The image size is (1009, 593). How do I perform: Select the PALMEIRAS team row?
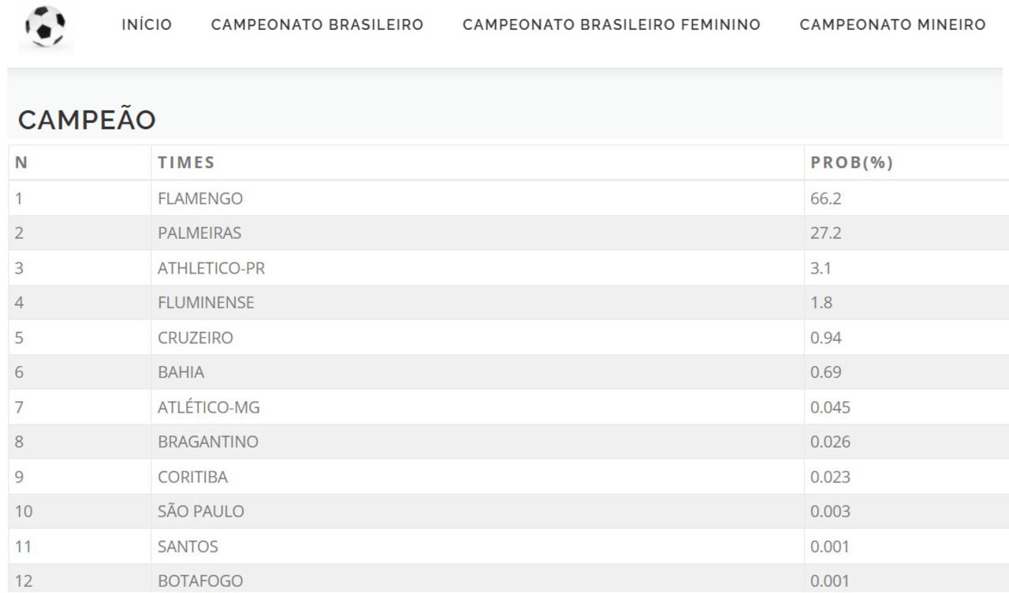click(x=508, y=233)
